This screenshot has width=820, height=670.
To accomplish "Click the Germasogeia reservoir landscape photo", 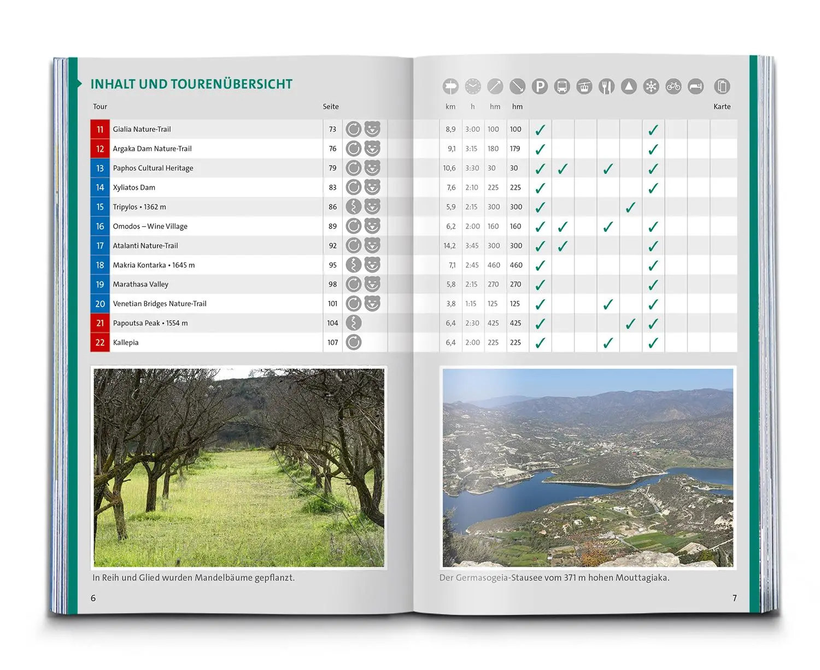I will (x=588, y=468).
